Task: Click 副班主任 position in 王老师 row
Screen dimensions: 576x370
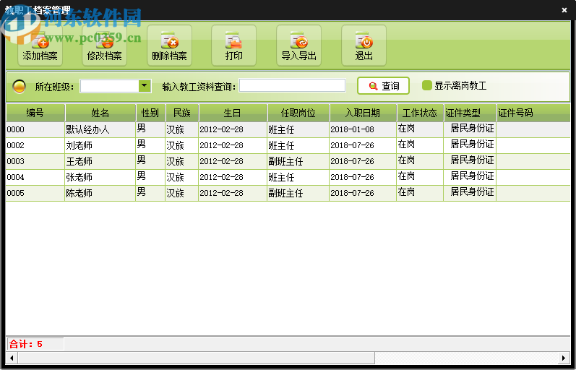Action: pyautogui.click(x=298, y=161)
